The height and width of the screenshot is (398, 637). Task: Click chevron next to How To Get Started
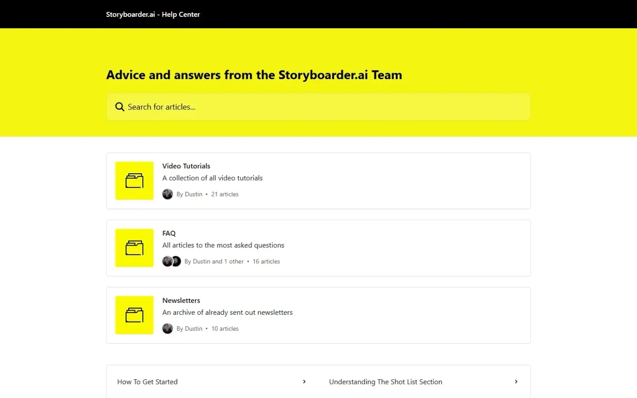[304, 382]
